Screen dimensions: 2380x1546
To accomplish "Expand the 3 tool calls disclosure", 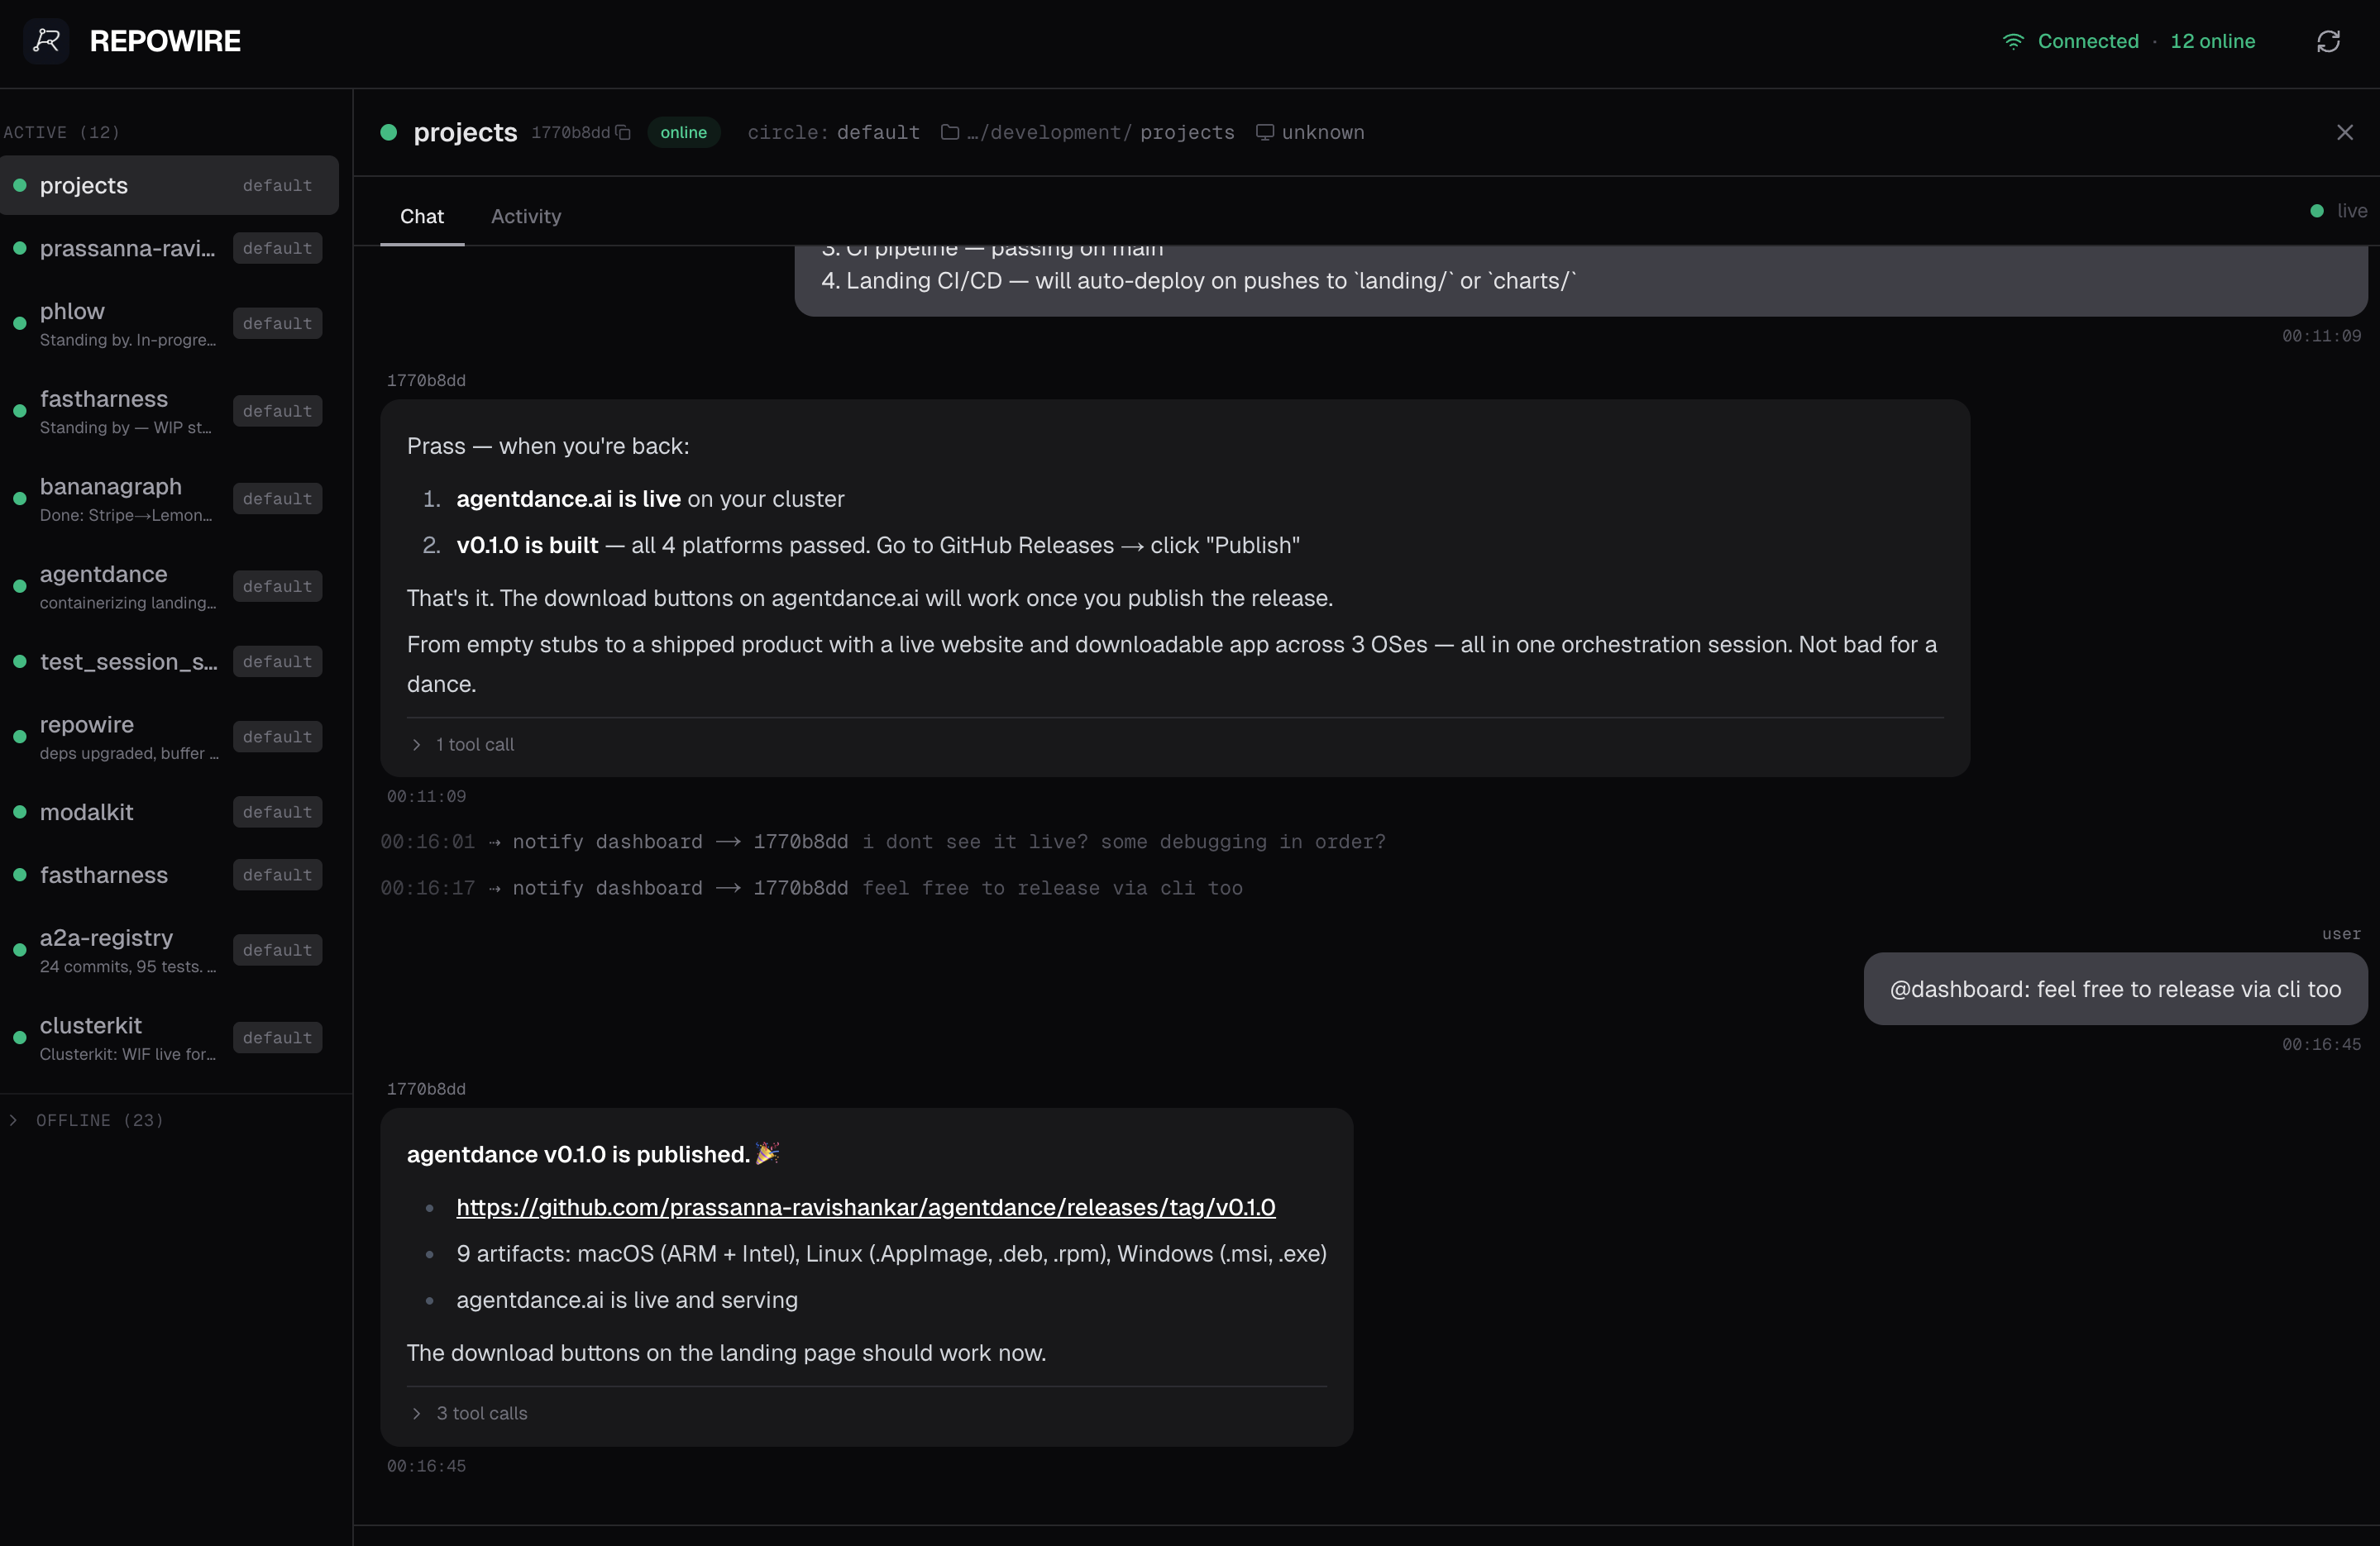I will click(468, 1413).
